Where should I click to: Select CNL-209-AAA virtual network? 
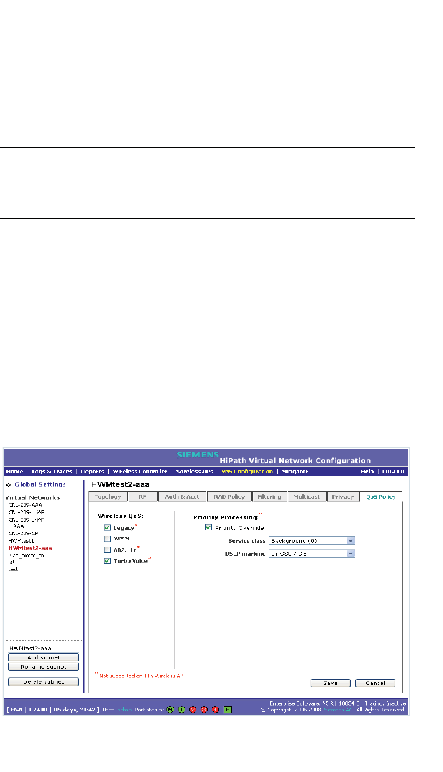[25, 505]
